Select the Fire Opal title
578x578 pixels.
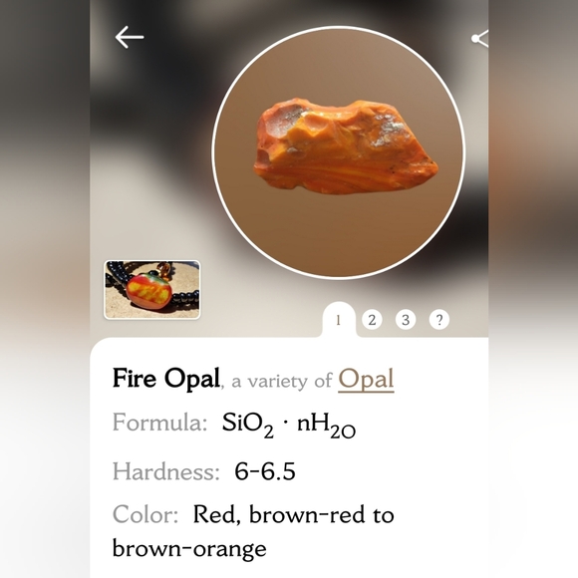[165, 379]
